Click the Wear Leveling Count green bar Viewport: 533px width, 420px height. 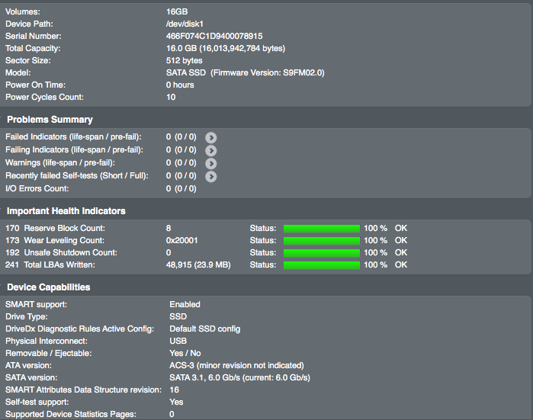coord(321,240)
